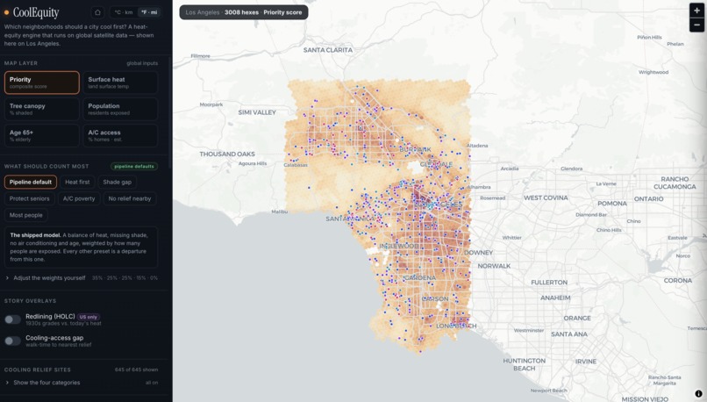Screen dimensions: 707x402
Task: Choose the A/C poverty preset
Action: 79,198
